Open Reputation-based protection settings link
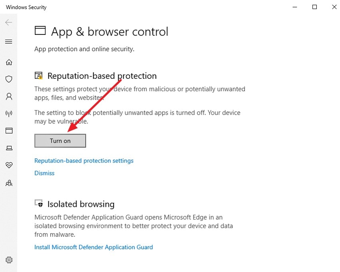340x272 pixels. point(84,160)
